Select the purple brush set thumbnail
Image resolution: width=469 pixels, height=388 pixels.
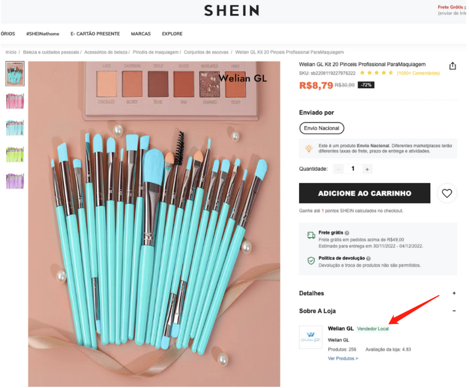tap(15, 181)
